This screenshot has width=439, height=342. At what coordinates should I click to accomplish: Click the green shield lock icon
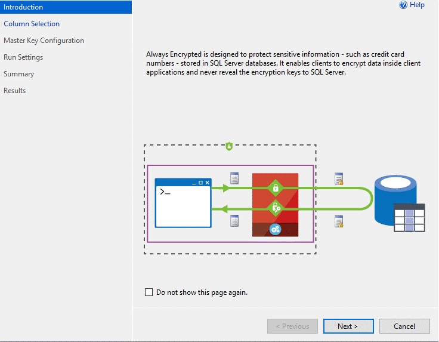(229, 146)
